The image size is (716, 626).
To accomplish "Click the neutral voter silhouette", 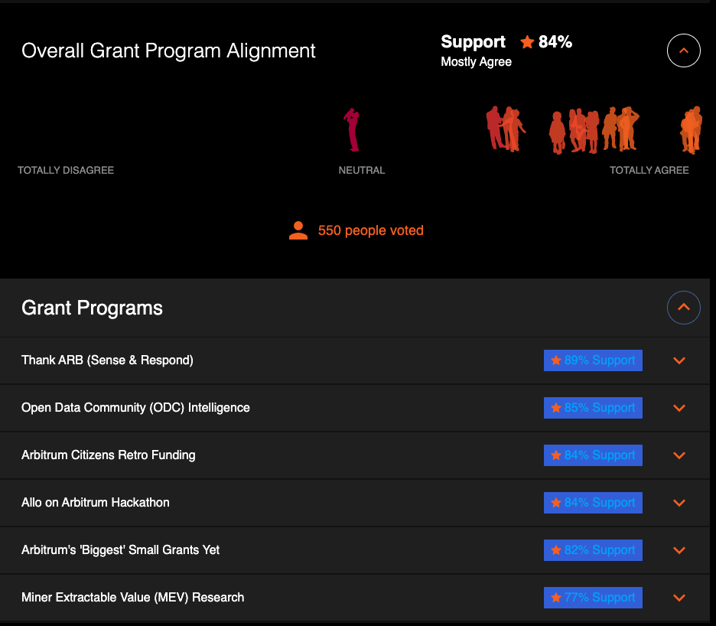I will [x=352, y=130].
